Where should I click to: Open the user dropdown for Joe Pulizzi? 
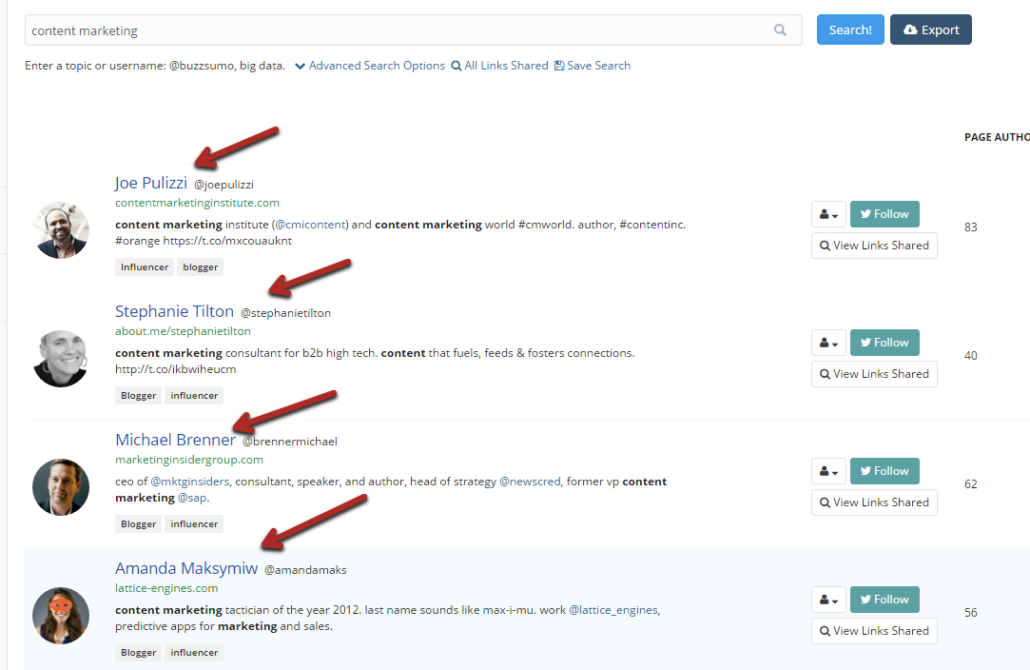(x=828, y=214)
